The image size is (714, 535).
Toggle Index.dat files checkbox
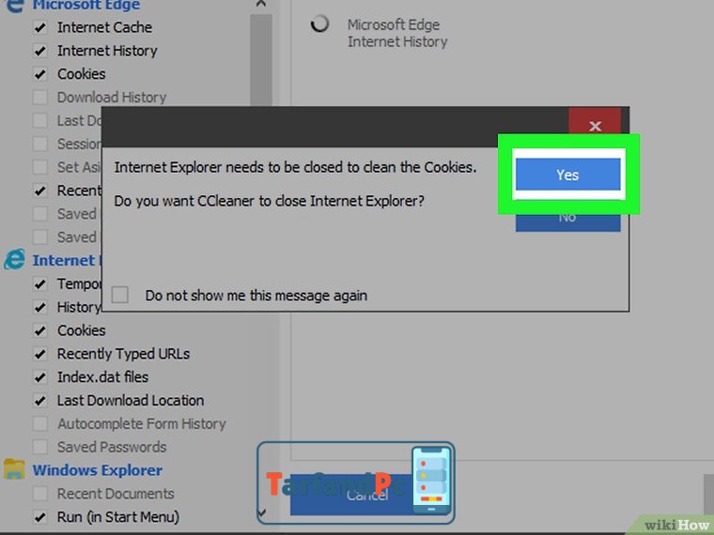click(40, 376)
